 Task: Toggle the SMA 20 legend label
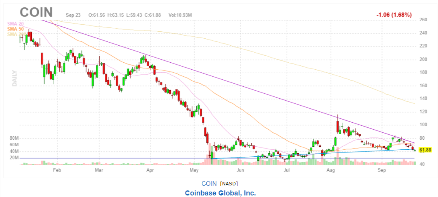15,24
